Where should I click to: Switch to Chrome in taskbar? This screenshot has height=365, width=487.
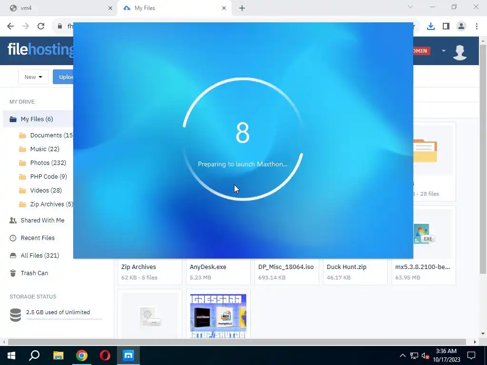(82, 355)
